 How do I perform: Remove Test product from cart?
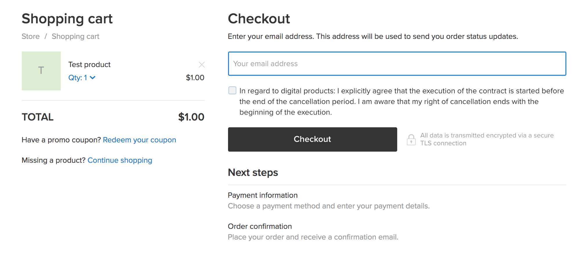point(202,65)
